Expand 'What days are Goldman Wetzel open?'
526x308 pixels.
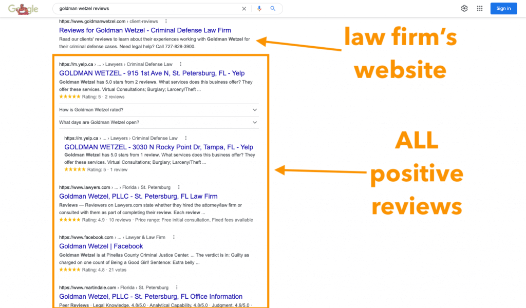point(159,122)
